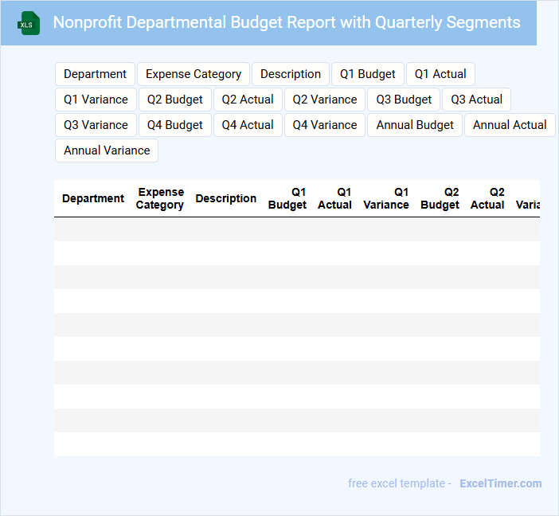Click the Expense Category table column header
The width and height of the screenshot is (559, 516).
tap(160, 198)
